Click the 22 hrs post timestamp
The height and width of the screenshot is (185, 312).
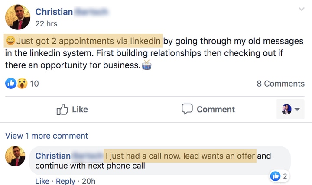point(46,24)
